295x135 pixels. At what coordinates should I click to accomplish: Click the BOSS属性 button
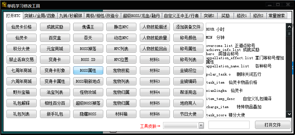coord(88,70)
